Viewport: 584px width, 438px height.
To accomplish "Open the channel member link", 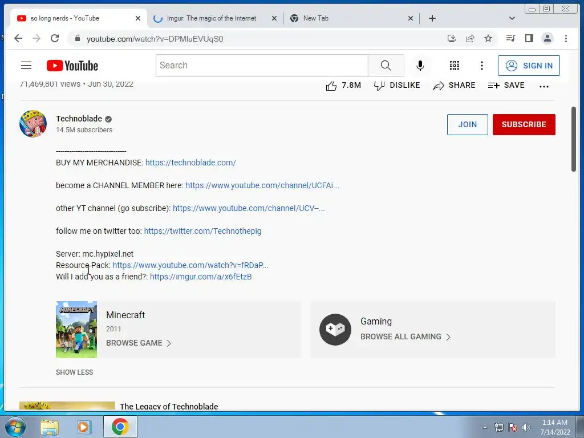I will pos(262,185).
